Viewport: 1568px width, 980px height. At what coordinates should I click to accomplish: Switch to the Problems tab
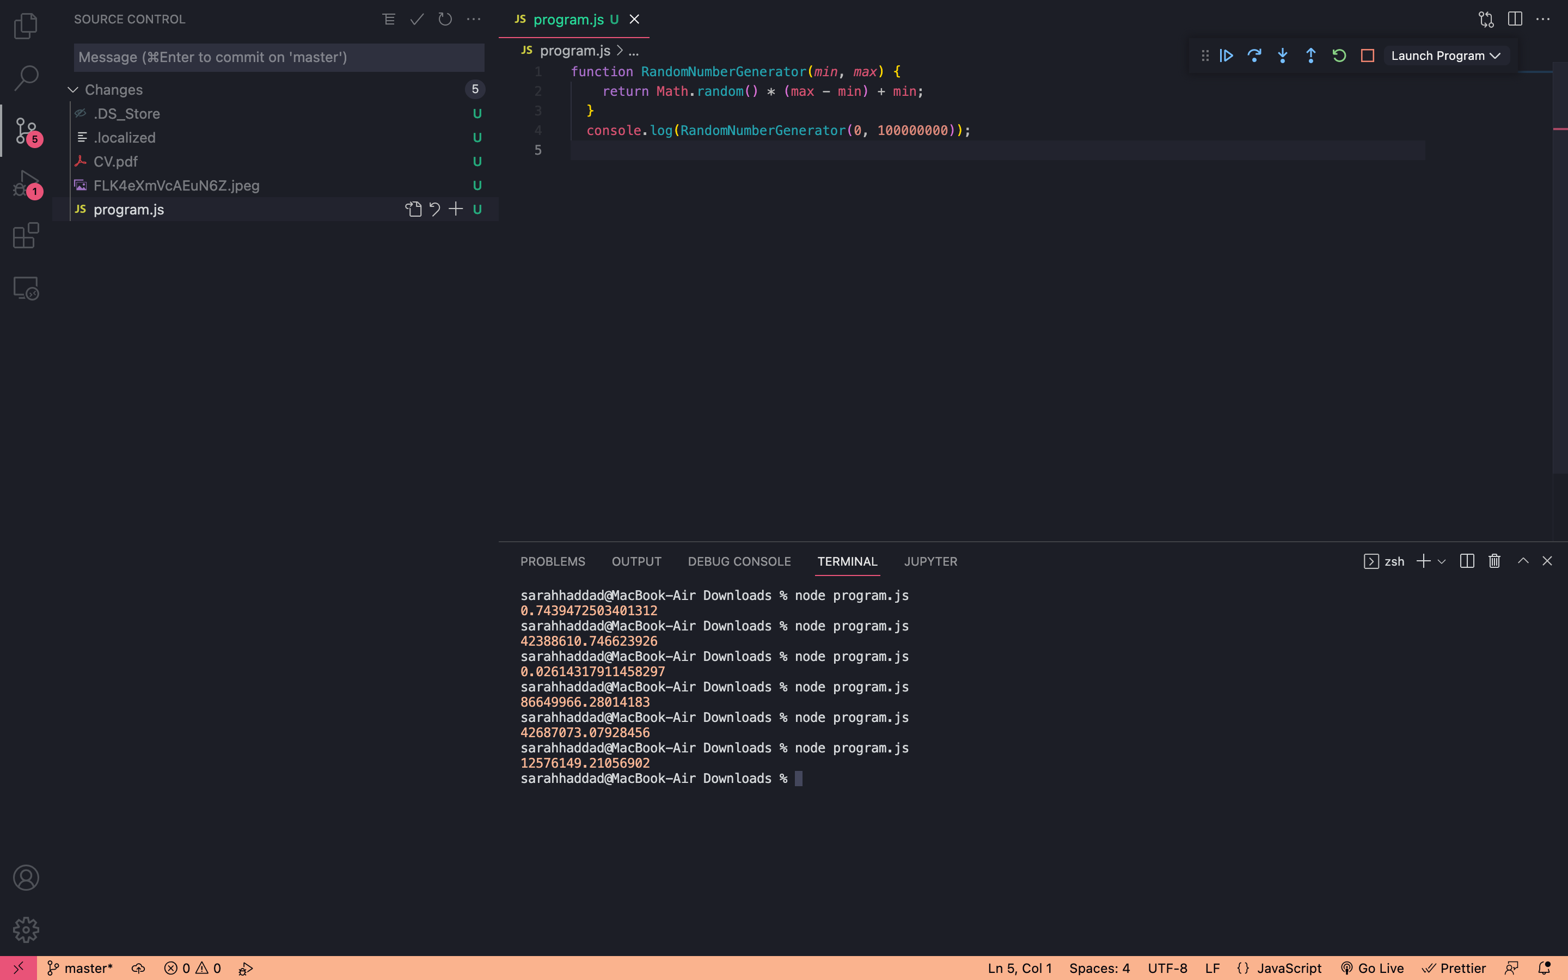click(552, 561)
